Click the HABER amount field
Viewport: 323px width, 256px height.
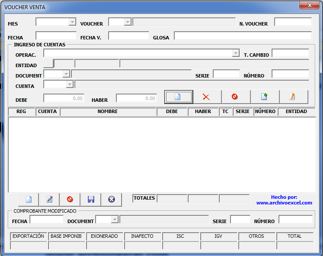(137, 98)
